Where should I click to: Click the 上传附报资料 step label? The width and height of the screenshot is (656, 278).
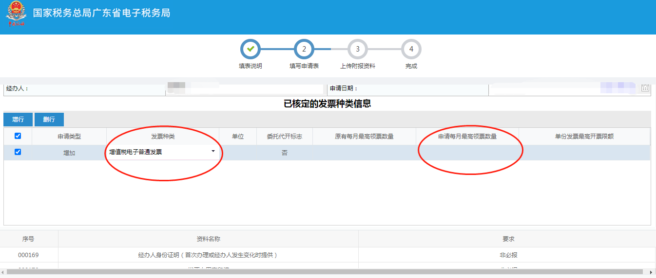(358, 66)
